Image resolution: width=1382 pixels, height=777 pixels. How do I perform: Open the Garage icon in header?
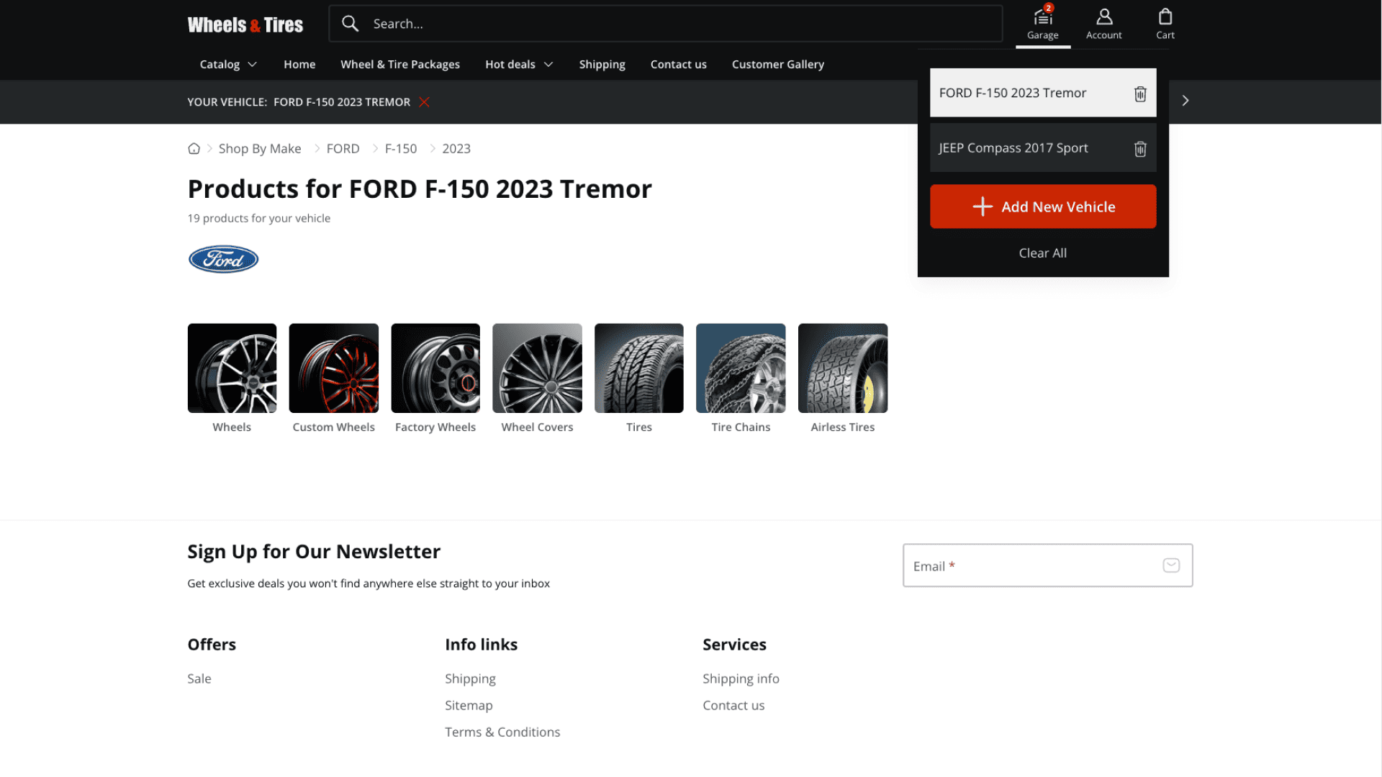[1042, 24]
